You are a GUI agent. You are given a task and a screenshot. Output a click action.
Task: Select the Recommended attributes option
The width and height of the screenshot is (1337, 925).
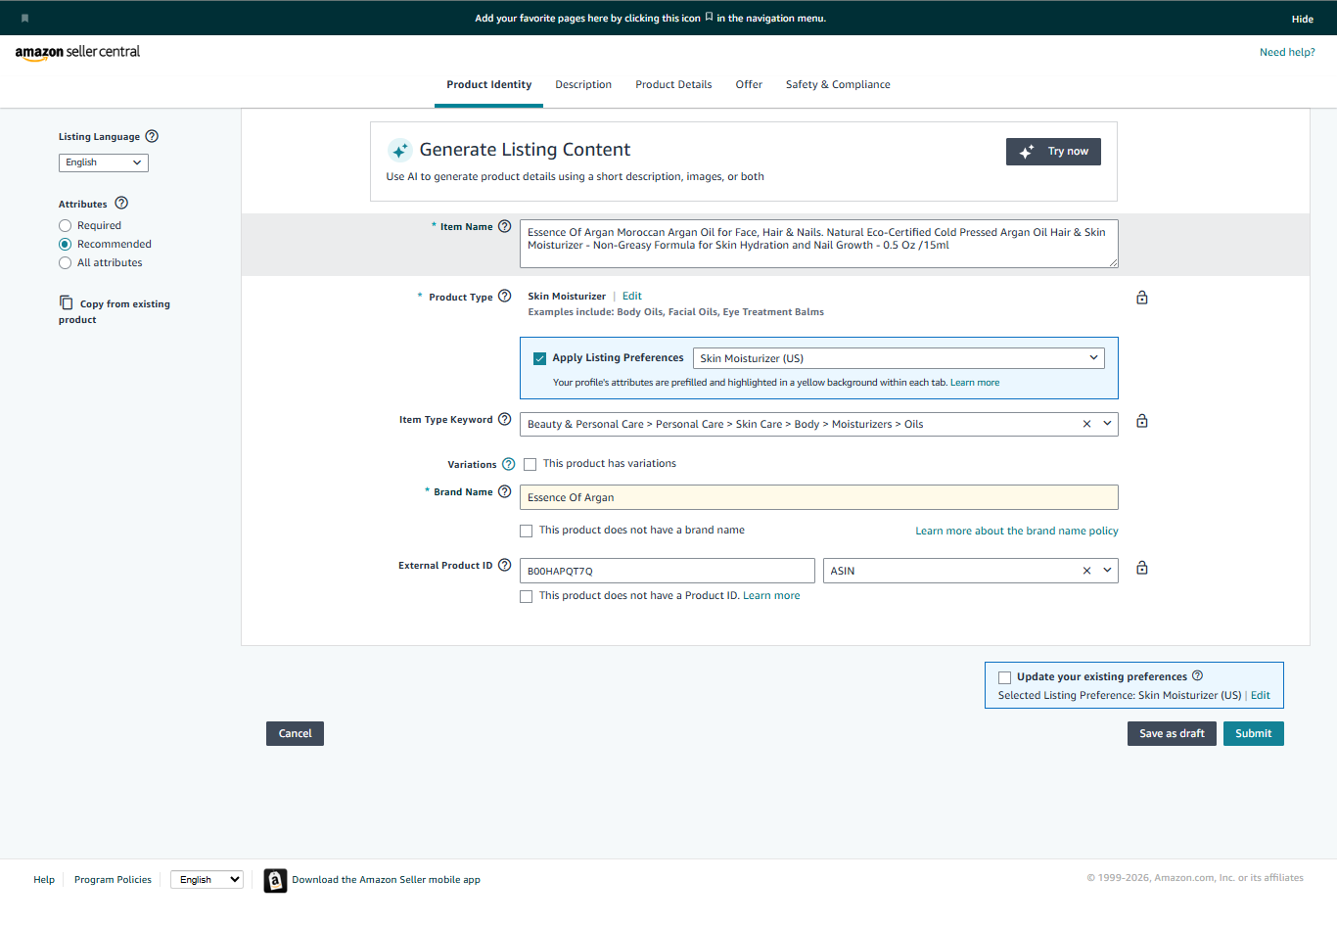point(66,245)
